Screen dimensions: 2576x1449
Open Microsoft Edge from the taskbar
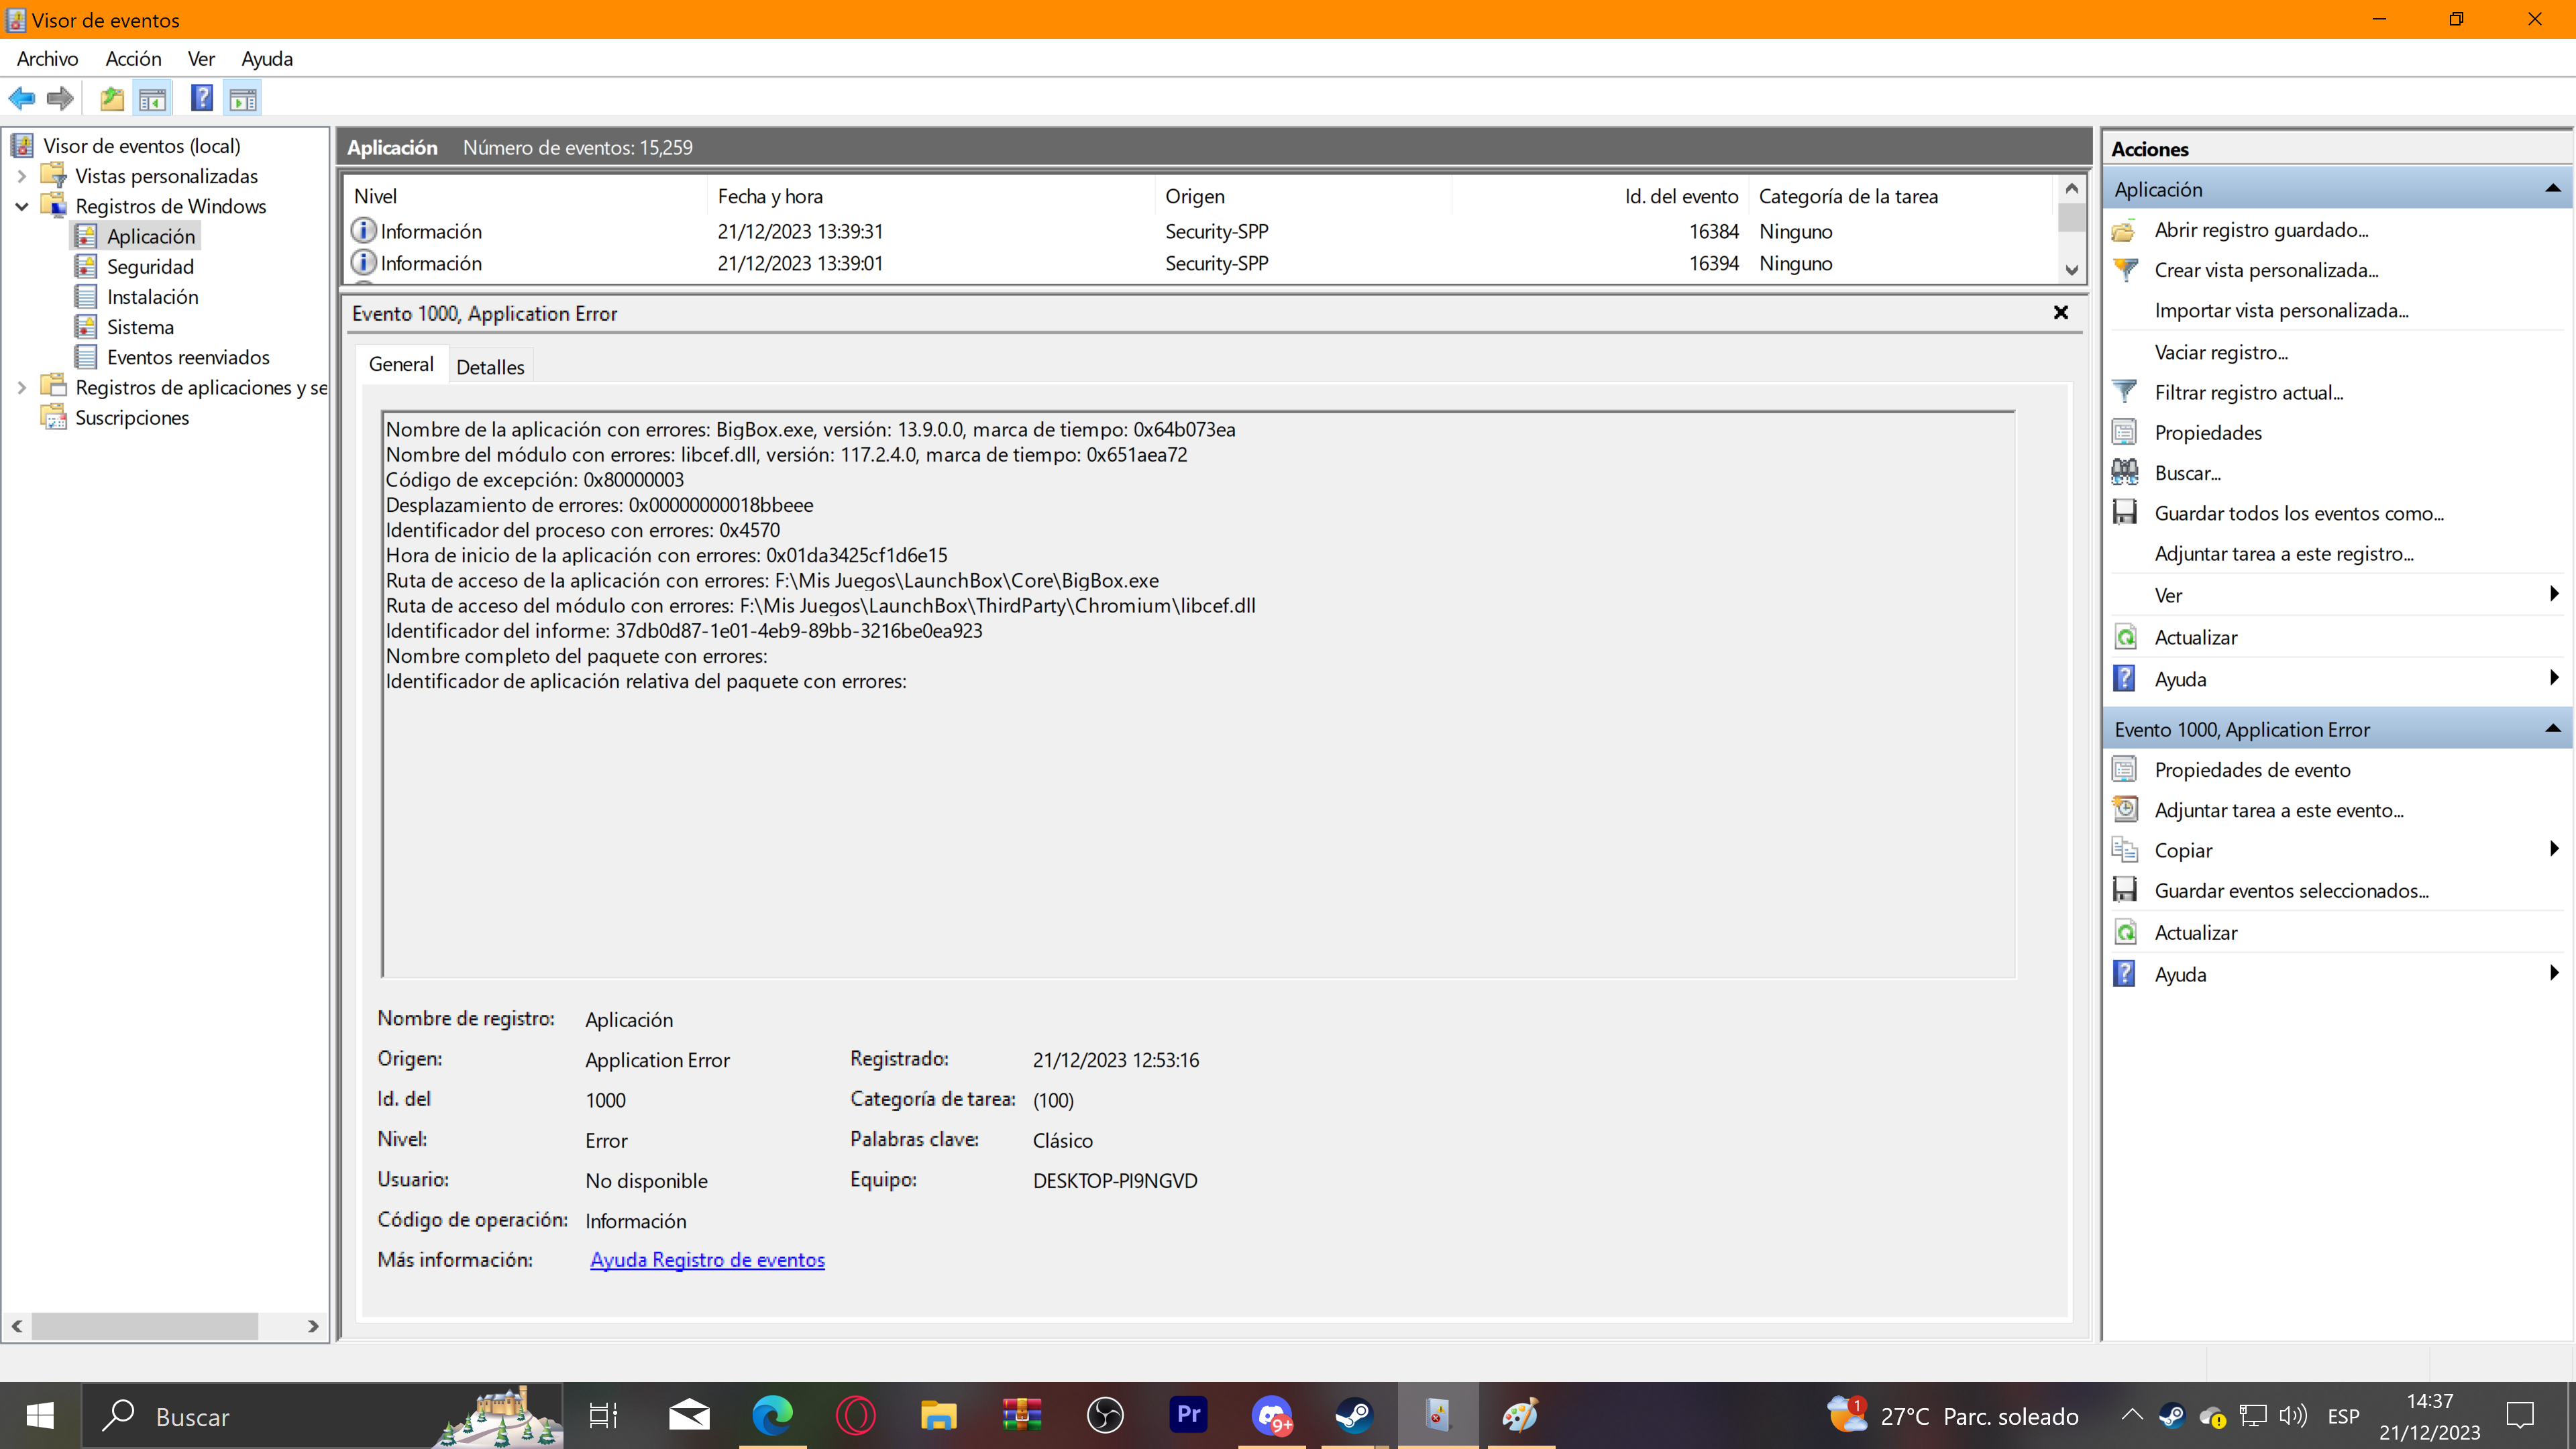click(x=772, y=1416)
